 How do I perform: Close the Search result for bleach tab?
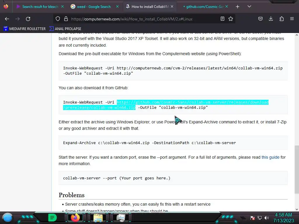point(62,6)
